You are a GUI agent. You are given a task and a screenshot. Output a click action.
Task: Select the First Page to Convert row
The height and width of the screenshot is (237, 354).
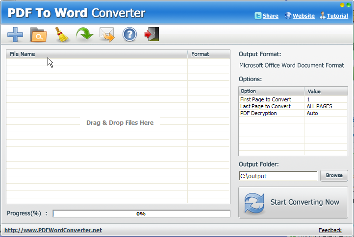(x=293, y=99)
